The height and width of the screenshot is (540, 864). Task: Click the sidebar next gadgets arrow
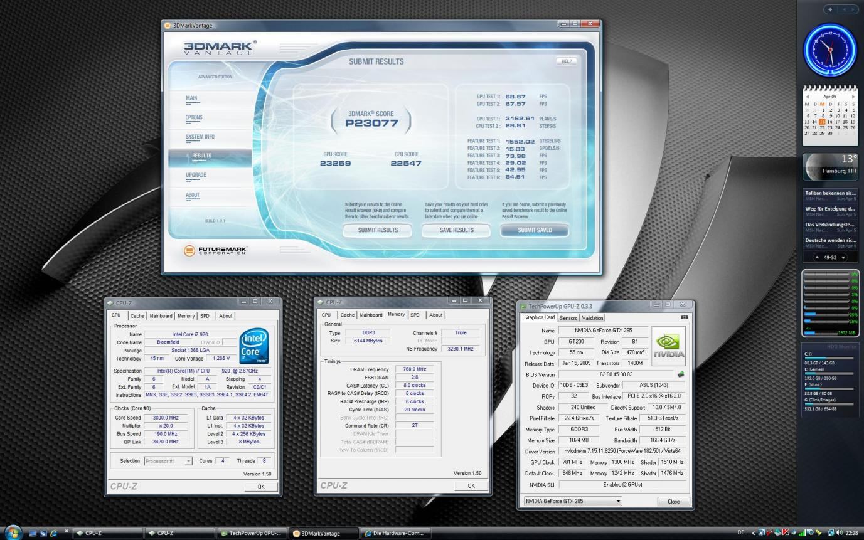[x=853, y=9]
